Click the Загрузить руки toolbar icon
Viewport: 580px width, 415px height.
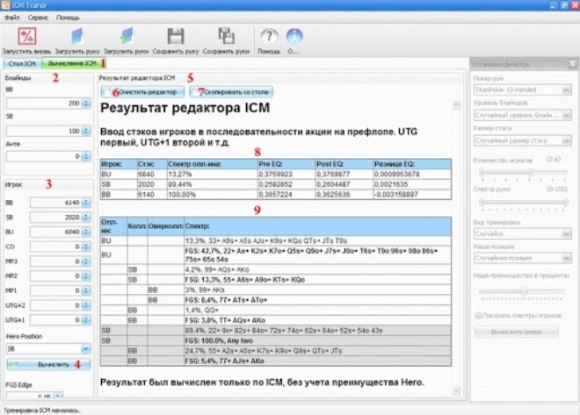coord(127,36)
